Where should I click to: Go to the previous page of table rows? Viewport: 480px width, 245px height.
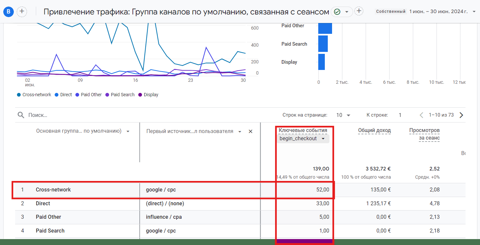click(x=421, y=115)
